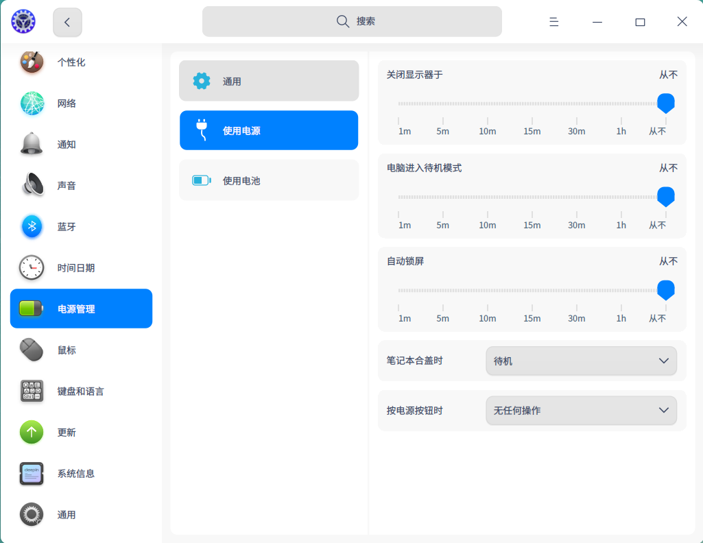The height and width of the screenshot is (543, 703).
Task: Minimize the Control Center window
Action: (x=597, y=22)
